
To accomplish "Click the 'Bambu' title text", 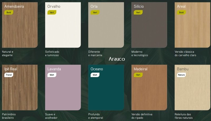I will 183,69.
